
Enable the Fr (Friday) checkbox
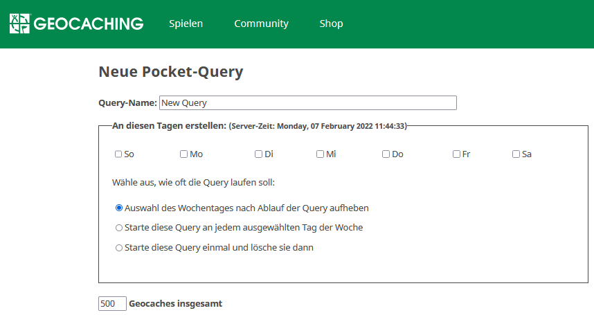click(456, 154)
